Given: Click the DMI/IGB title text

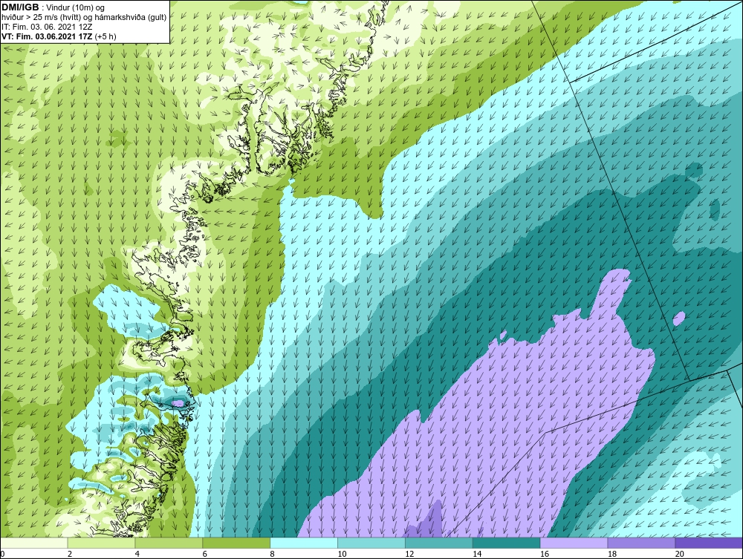Looking at the screenshot, I should 21,7.
